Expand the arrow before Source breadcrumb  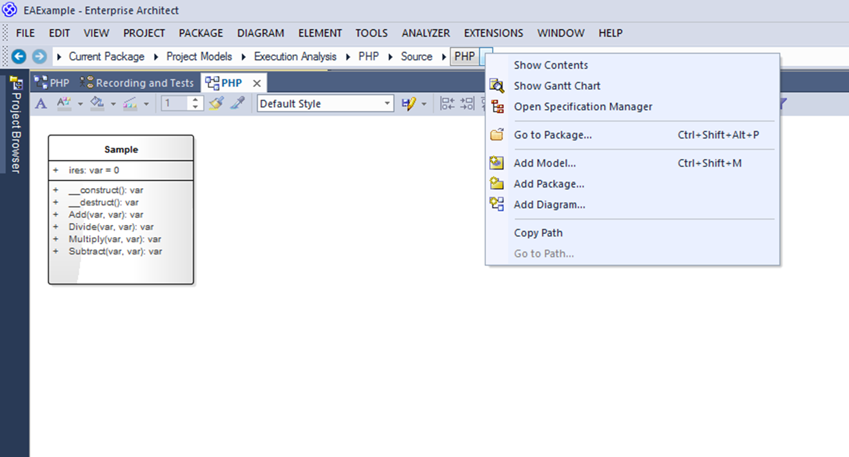coord(390,57)
